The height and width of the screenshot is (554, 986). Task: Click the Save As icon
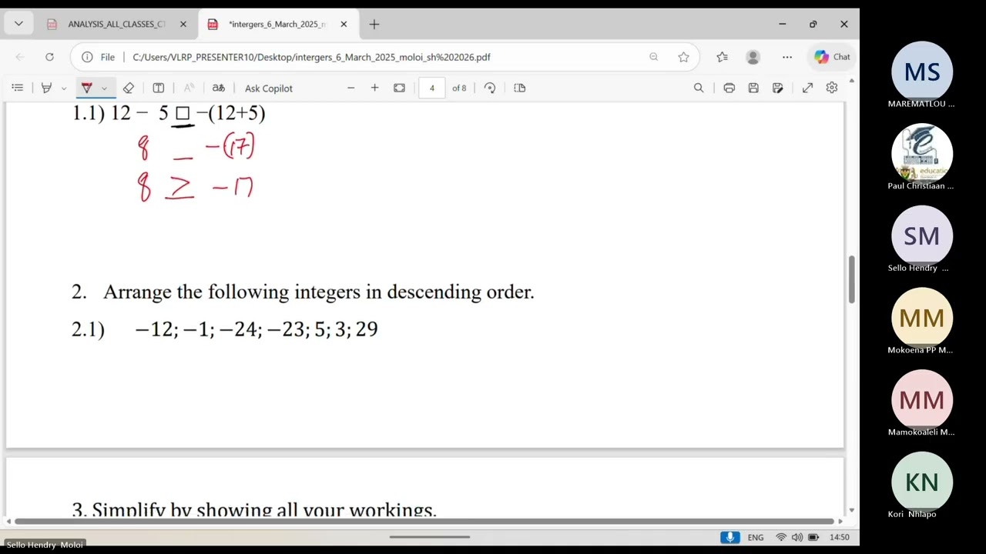click(x=778, y=88)
